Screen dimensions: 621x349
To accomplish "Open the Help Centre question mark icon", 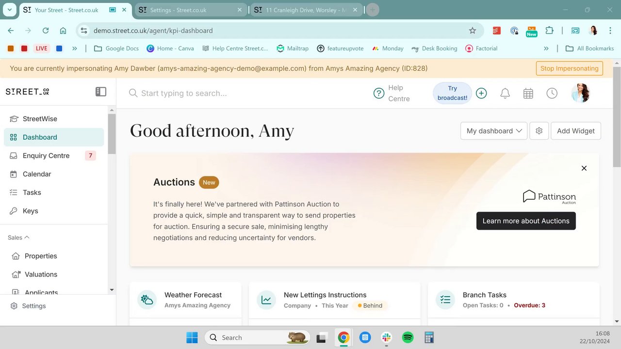I will 379,93.
